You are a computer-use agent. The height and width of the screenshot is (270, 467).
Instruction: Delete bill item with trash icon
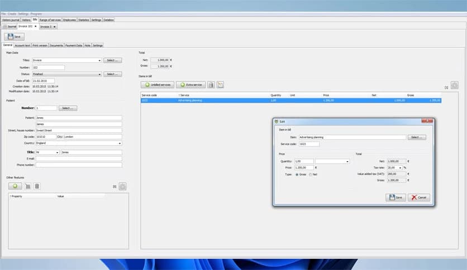(x=211, y=85)
